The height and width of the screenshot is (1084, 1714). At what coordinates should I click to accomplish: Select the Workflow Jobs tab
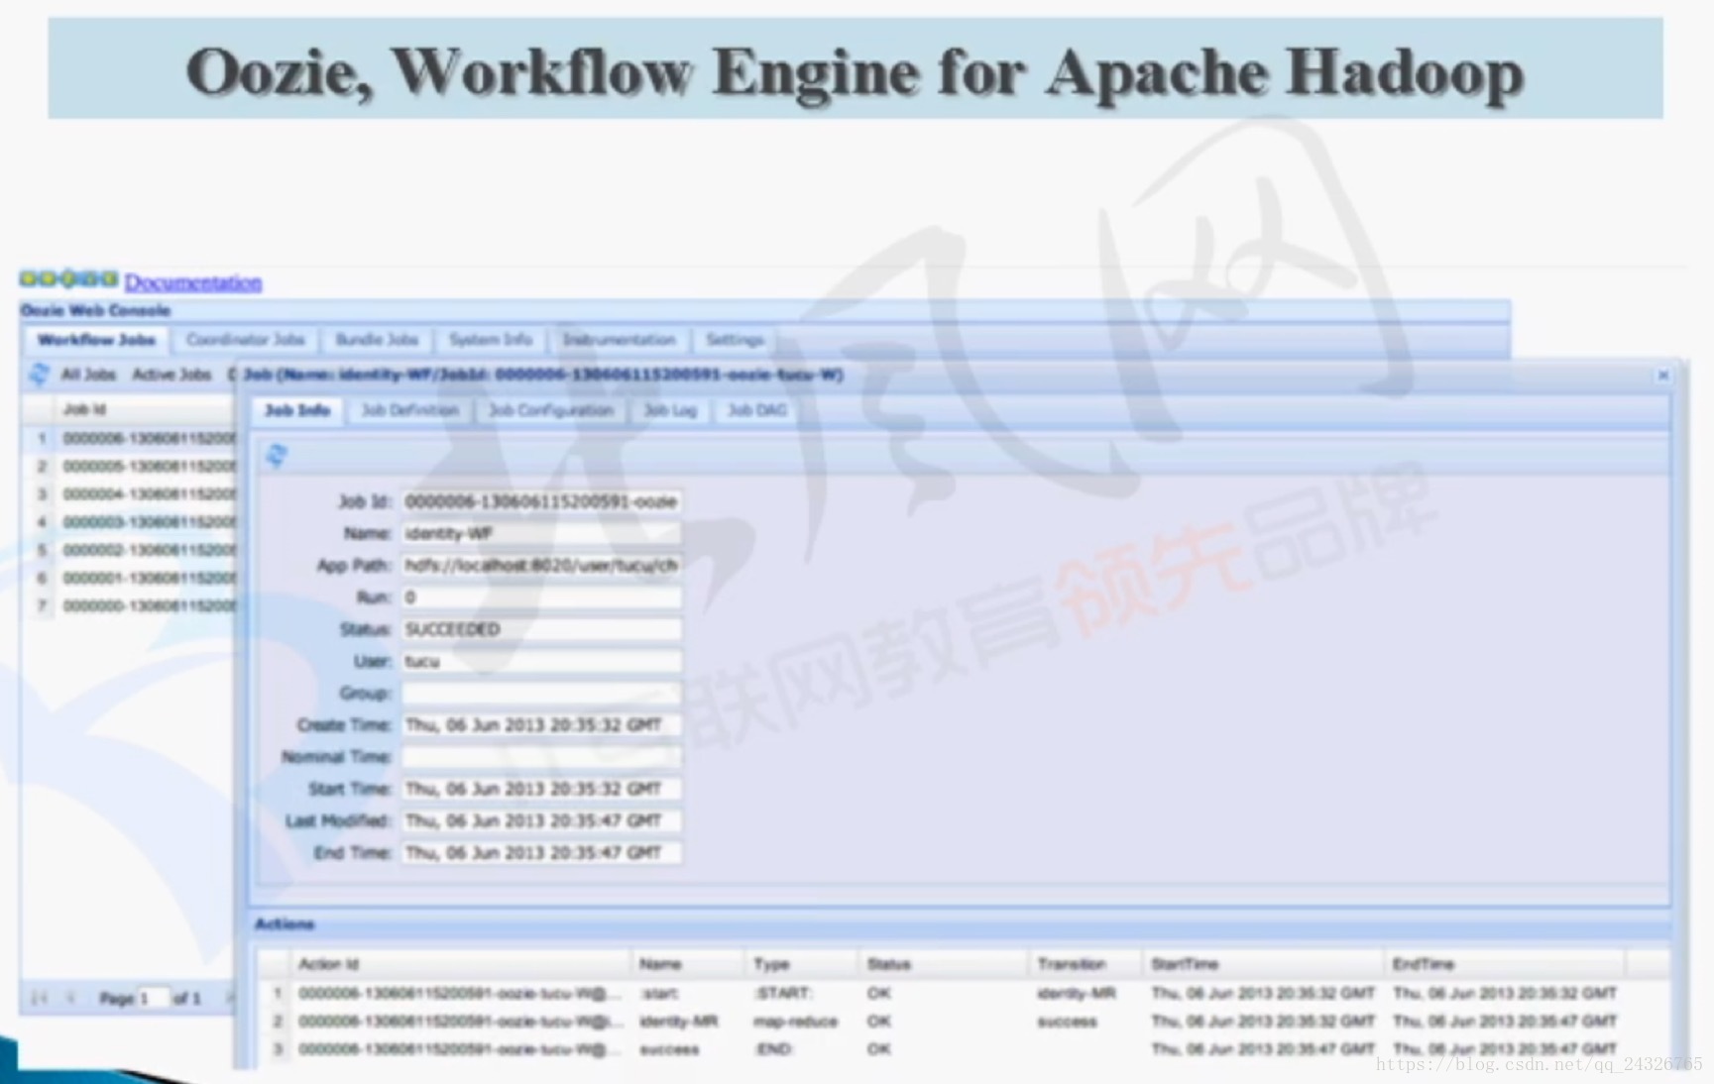click(96, 340)
